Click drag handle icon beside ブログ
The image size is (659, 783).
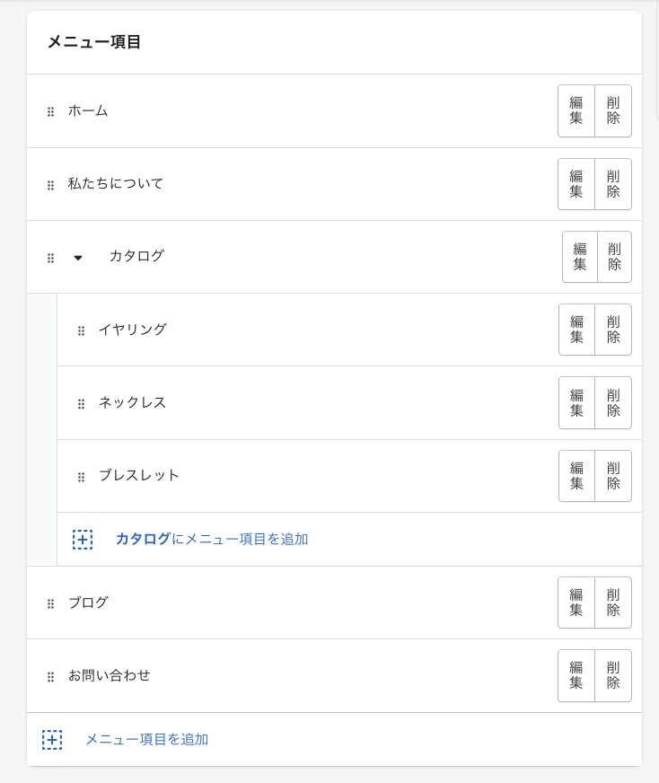50,603
